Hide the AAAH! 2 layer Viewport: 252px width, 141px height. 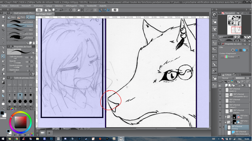(220, 90)
